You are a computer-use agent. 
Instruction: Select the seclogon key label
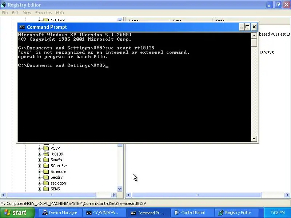[x=58, y=183]
